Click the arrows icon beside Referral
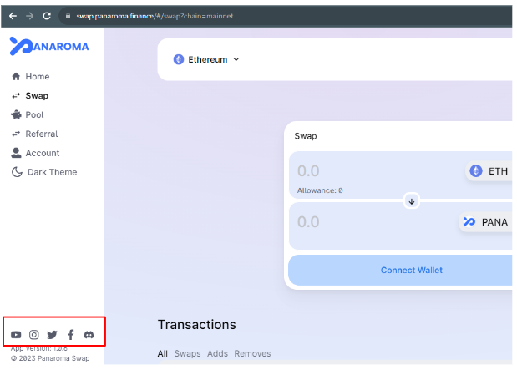Screen dimensions: 517x370 click(x=16, y=134)
